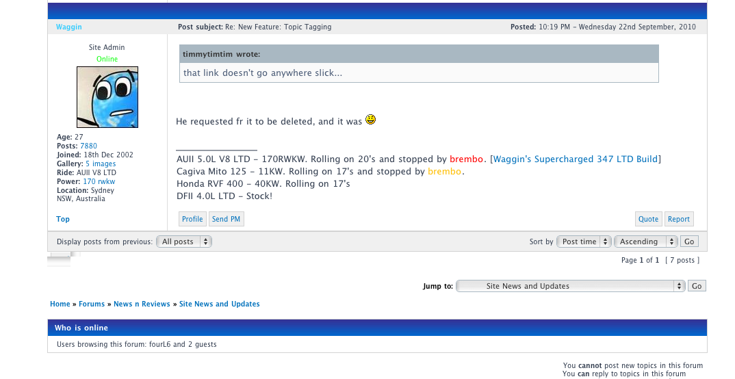
Task: Open the Jump to forum dropdown
Action: [x=571, y=286]
